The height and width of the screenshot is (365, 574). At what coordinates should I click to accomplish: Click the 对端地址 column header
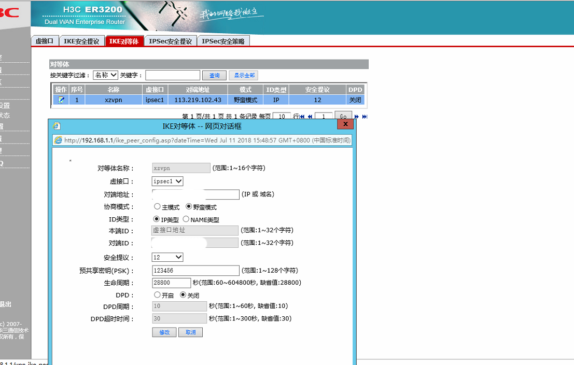[x=198, y=89]
